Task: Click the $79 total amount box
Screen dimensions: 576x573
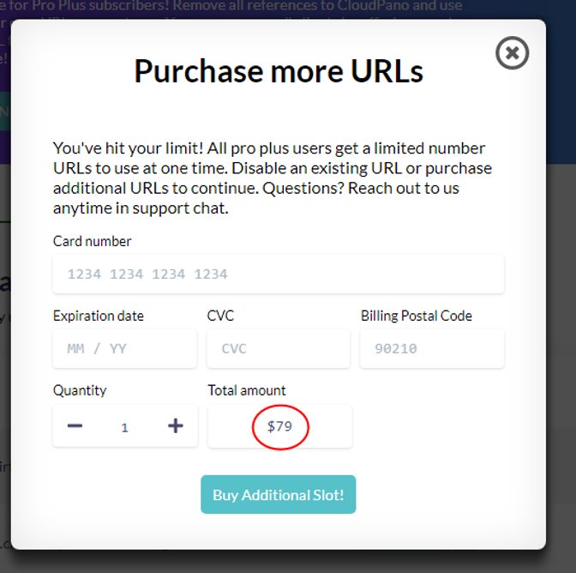Action: click(x=279, y=425)
